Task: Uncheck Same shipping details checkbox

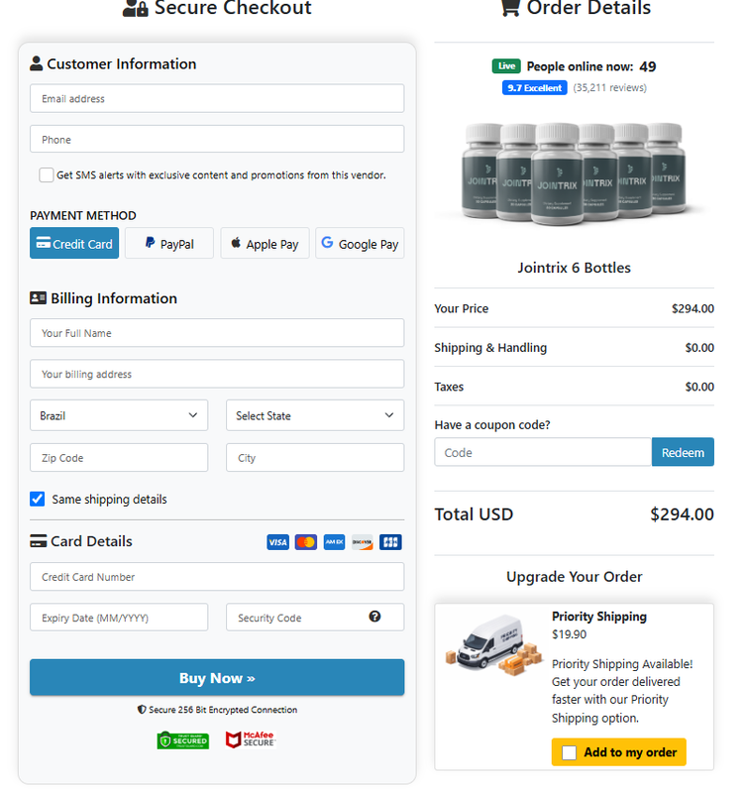Action: coord(38,500)
